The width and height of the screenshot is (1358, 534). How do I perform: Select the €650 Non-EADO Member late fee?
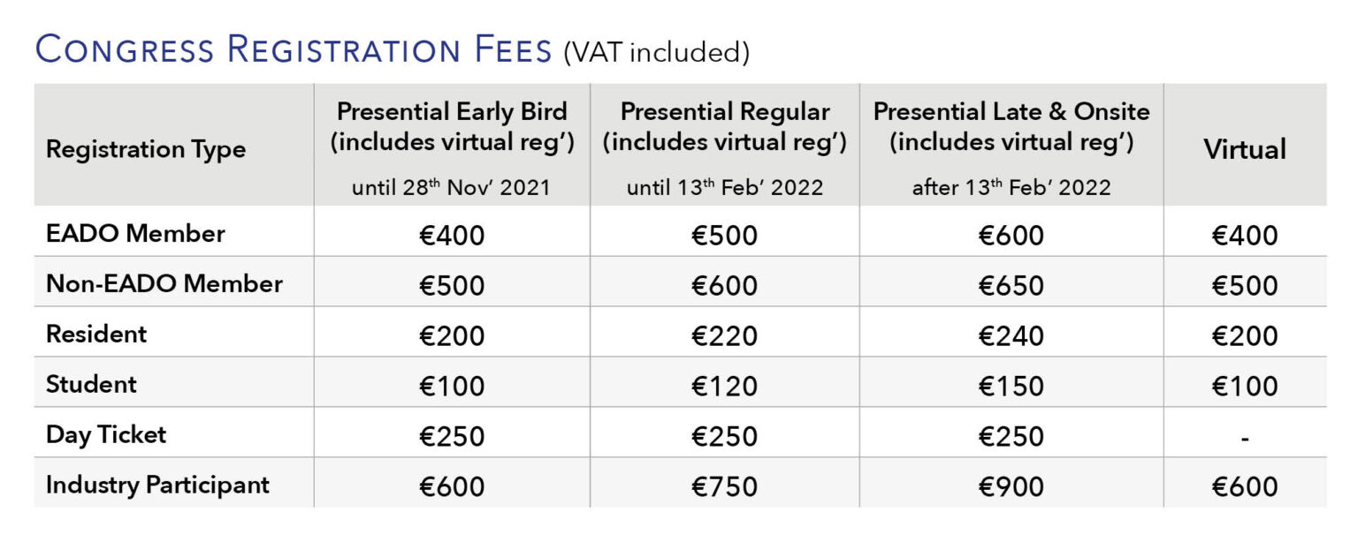pos(1011,286)
